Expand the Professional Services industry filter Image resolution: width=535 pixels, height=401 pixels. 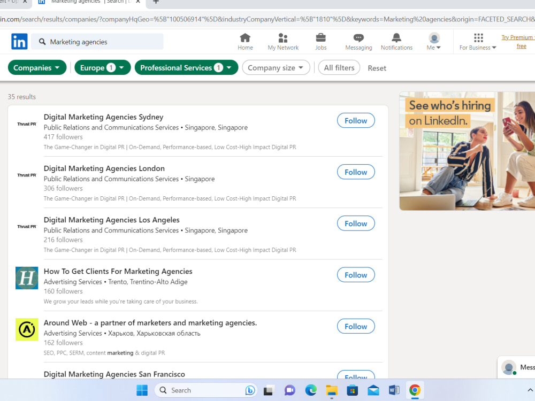tap(186, 67)
